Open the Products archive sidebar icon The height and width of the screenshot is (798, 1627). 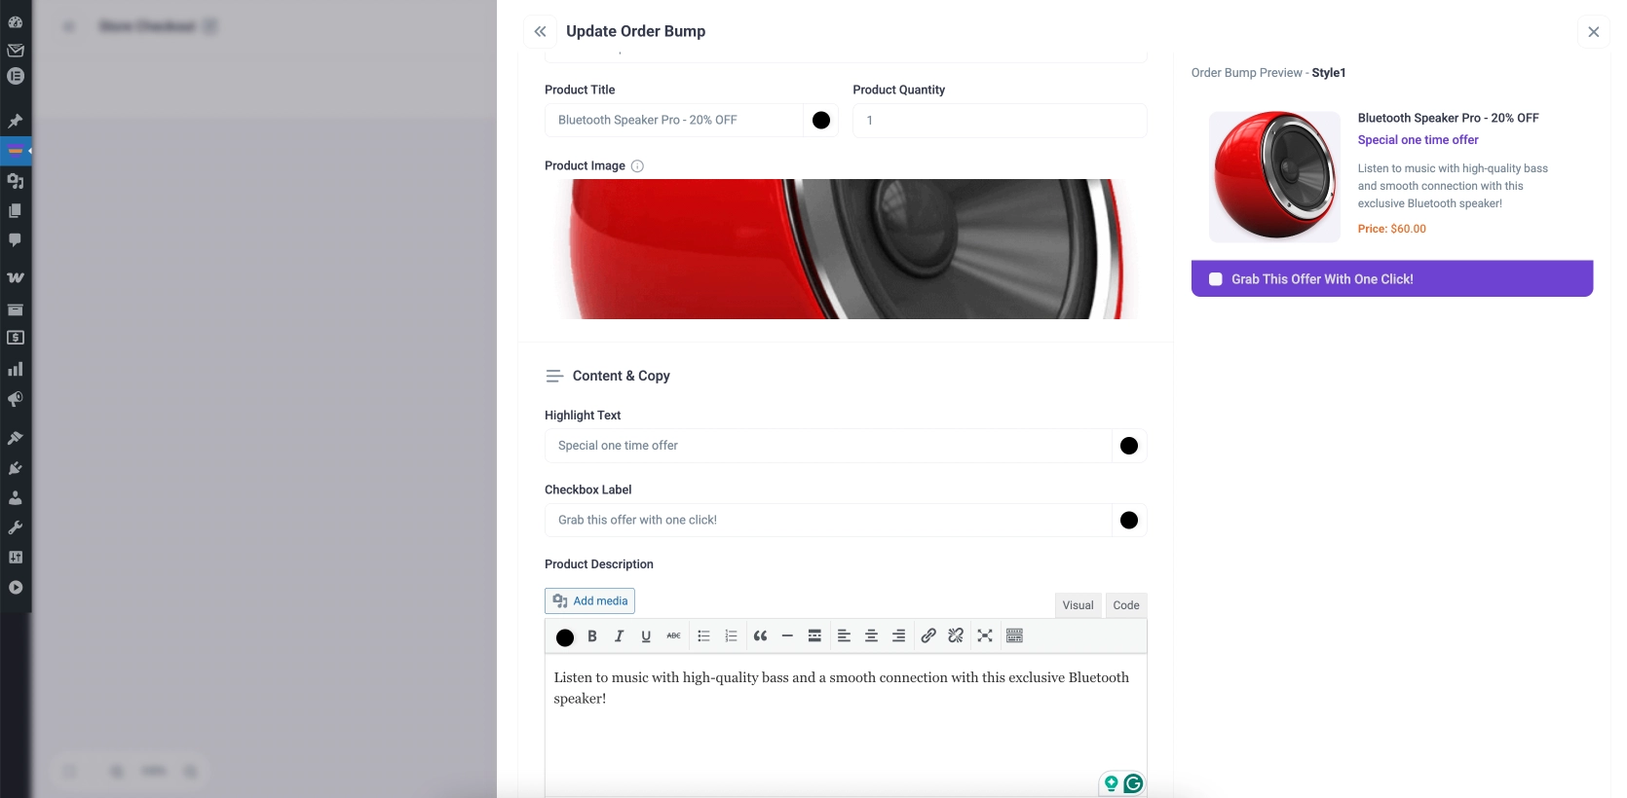(16, 309)
